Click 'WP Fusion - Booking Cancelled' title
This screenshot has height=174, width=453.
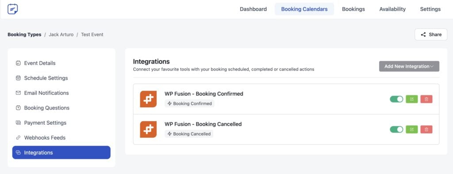point(203,124)
